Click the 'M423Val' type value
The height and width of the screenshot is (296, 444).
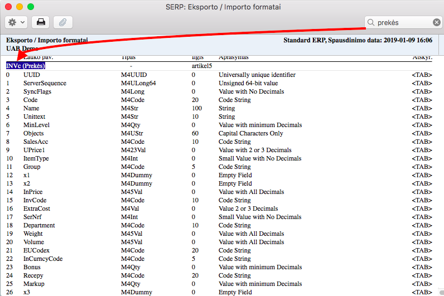(133, 150)
